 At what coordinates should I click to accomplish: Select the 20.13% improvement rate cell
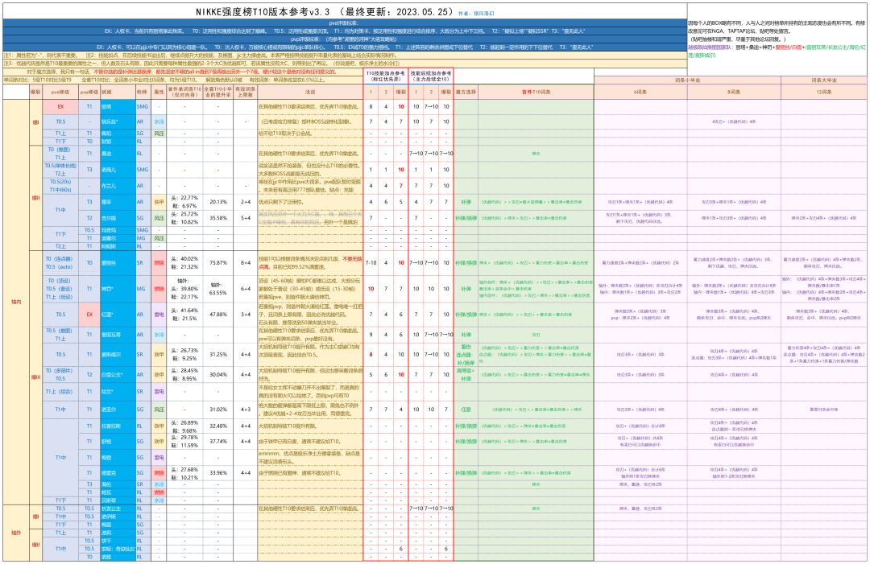(218, 202)
